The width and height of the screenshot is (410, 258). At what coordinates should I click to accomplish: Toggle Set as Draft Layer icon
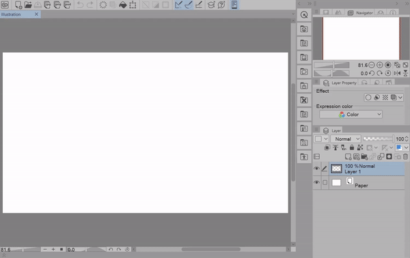coord(344,147)
